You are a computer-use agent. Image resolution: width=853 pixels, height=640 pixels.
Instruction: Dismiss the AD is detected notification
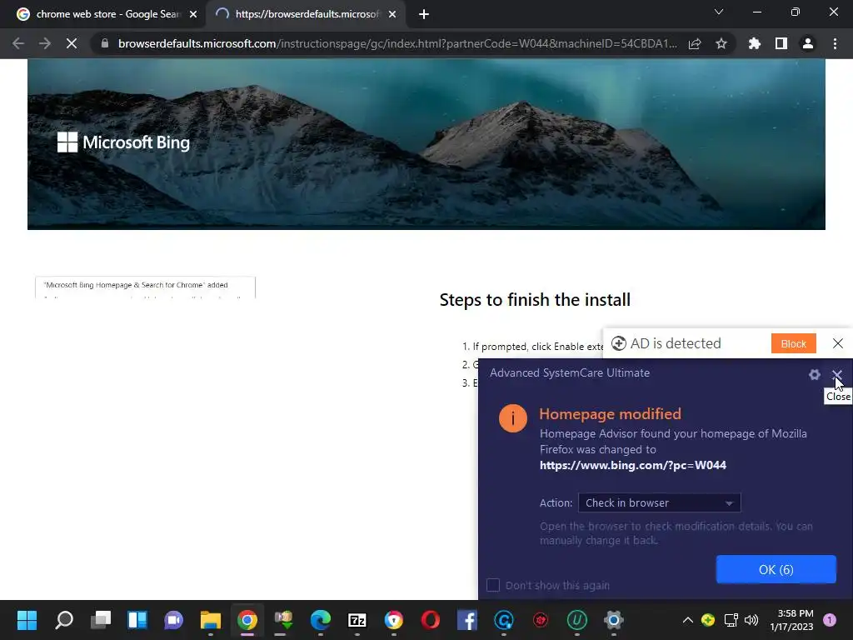point(838,343)
